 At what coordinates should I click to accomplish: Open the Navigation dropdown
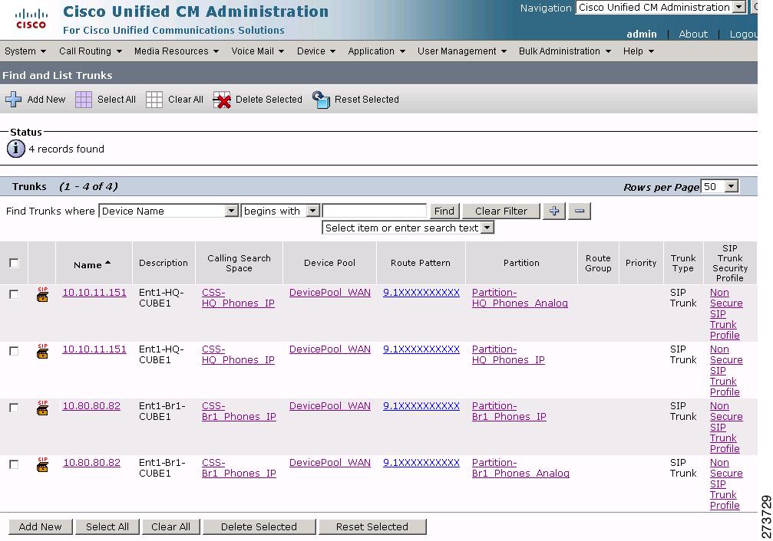point(661,8)
